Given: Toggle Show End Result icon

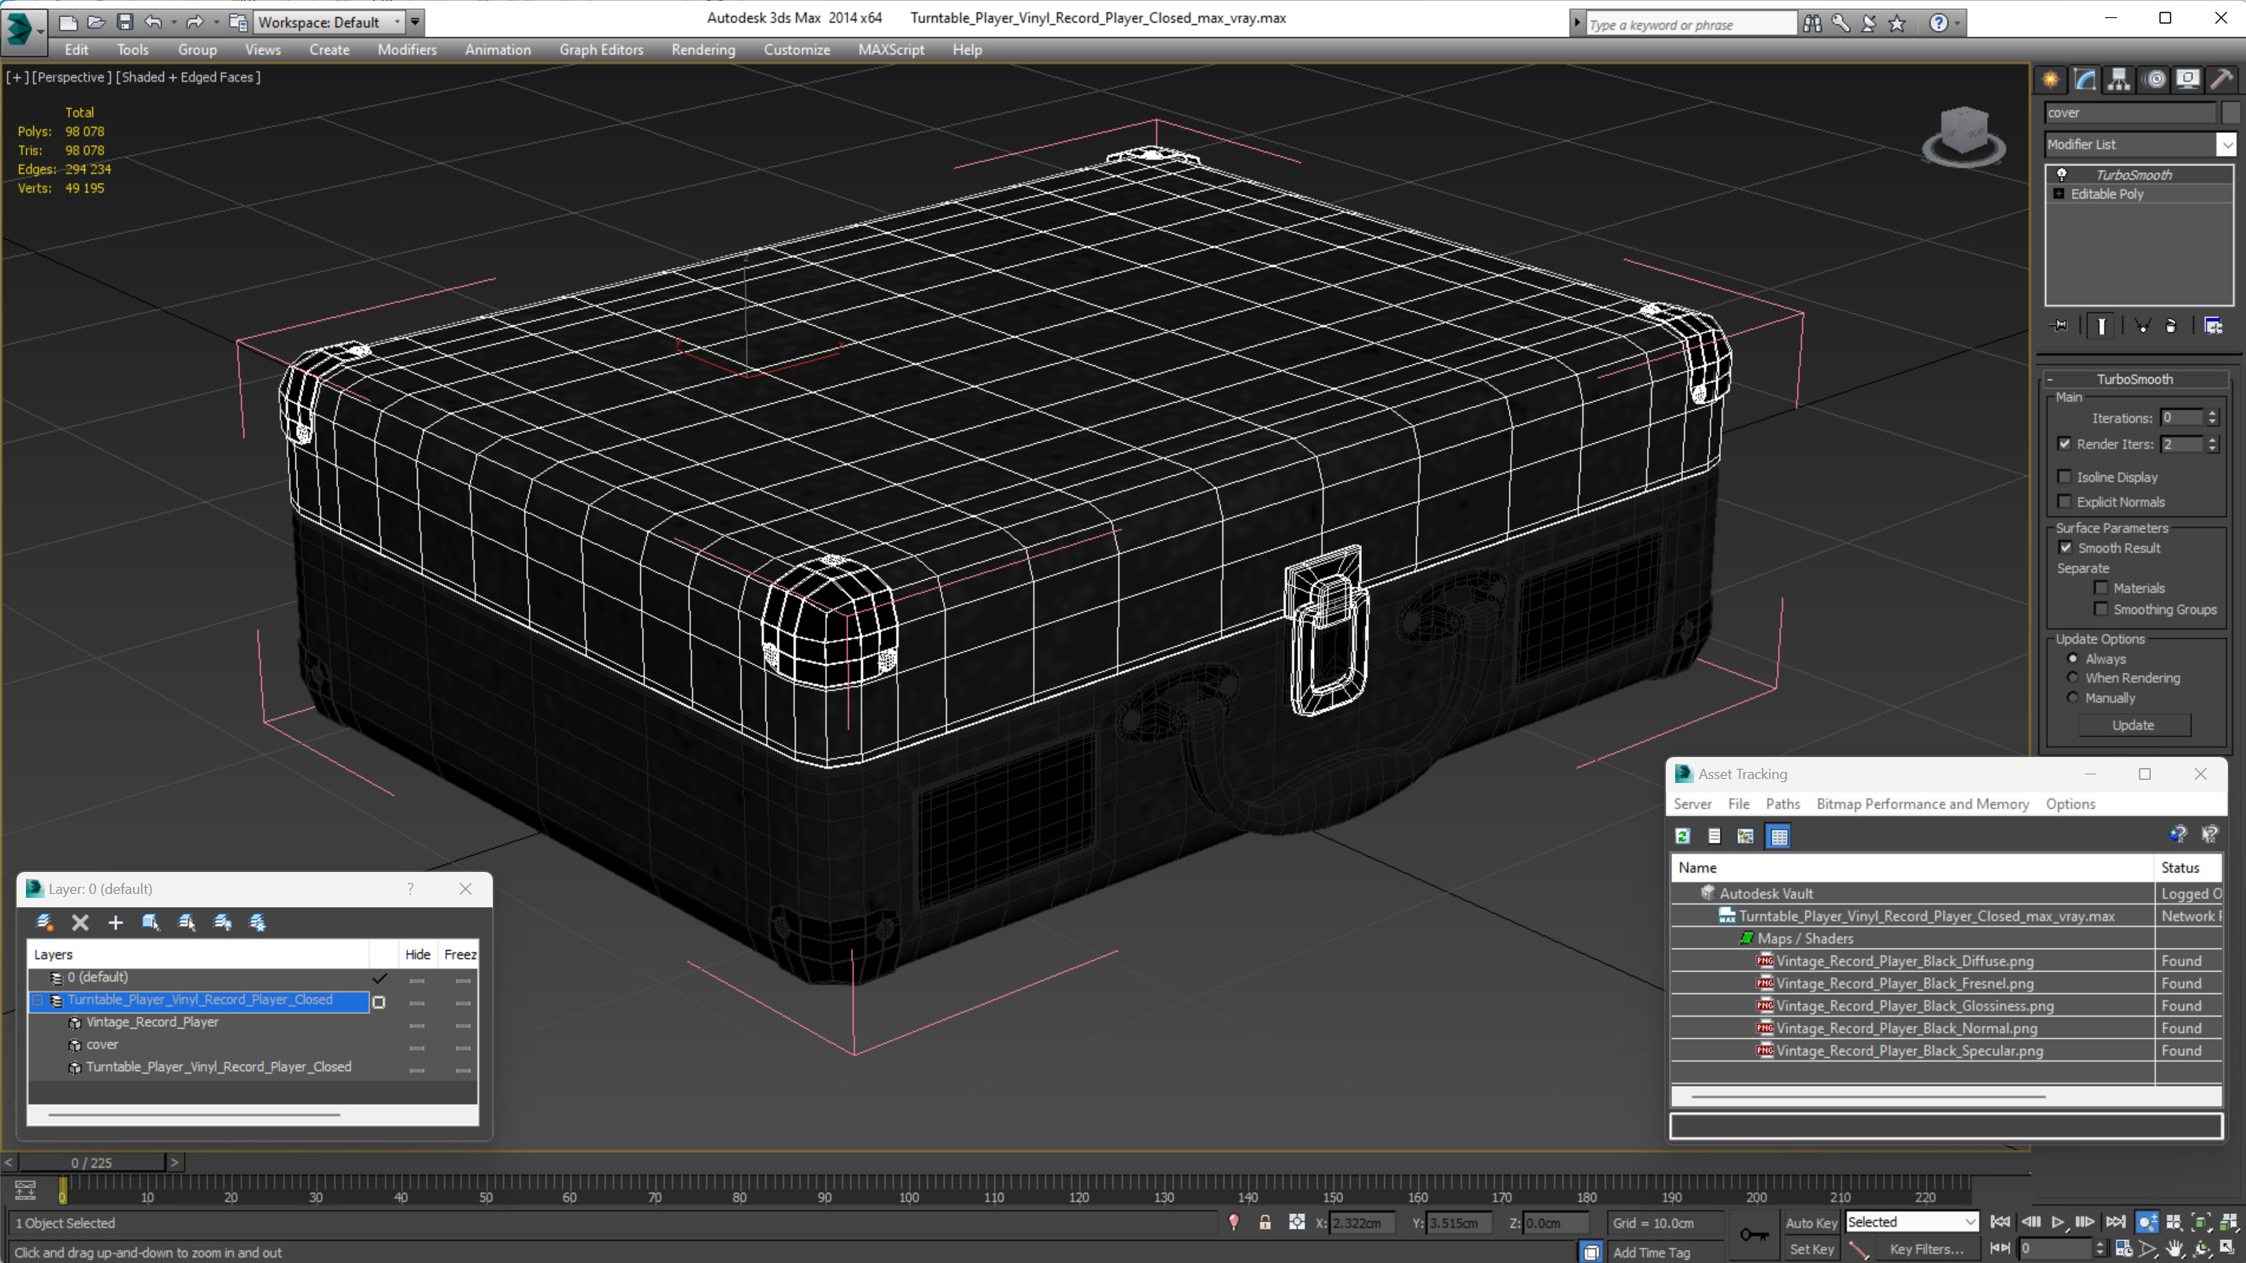Looking at the screenshot, I should click(2101, 326).
